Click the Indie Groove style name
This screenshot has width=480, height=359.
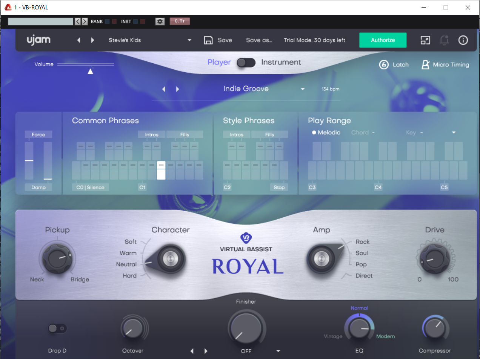click(x=246, y=89)
